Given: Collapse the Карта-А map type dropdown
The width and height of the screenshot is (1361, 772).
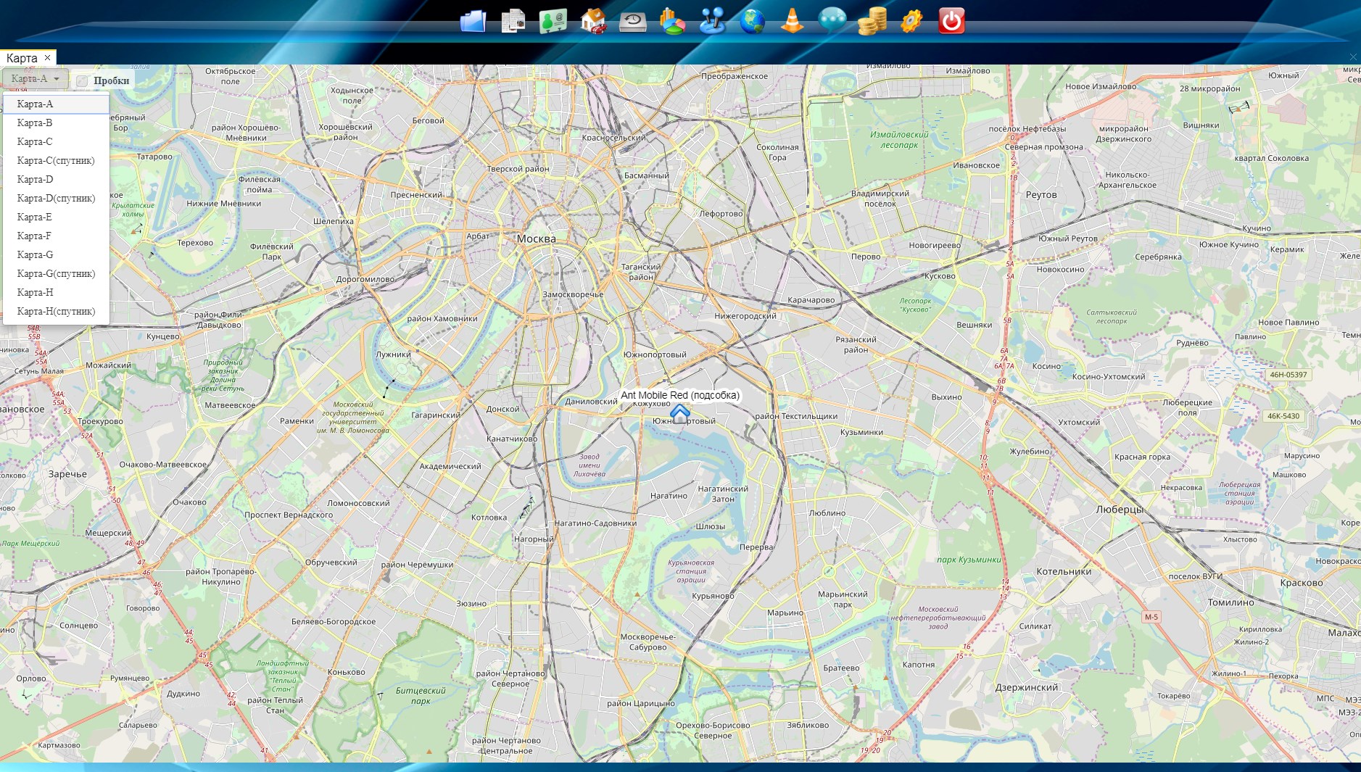Looking at the screenshot, I should pyautogui.click(x=36, y=78).
